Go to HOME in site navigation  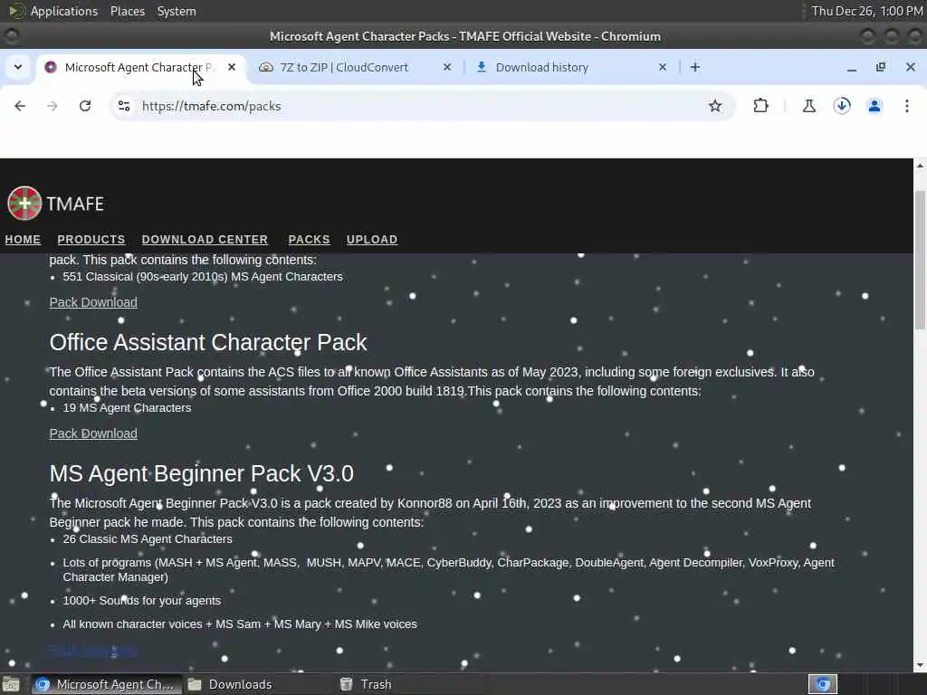coord(23,239)
